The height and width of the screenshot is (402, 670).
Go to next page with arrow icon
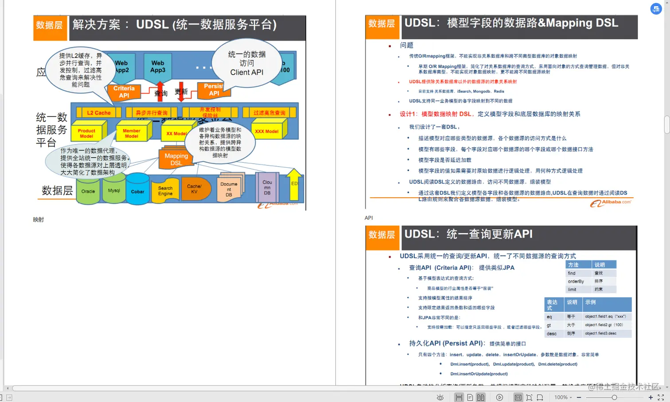coord(9,398)
